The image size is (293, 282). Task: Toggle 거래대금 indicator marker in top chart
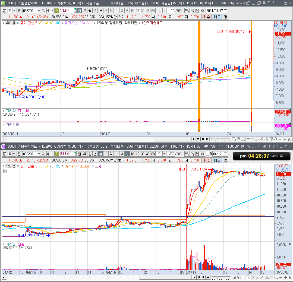4,124
